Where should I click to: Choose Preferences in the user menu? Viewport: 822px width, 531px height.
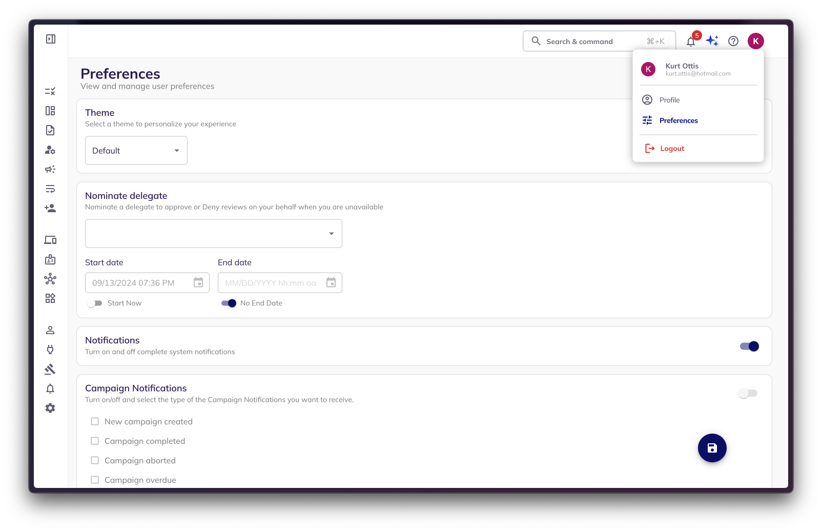click(678, 120)
